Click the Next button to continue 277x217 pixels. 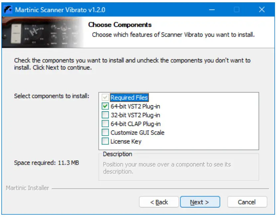point(200,202)
